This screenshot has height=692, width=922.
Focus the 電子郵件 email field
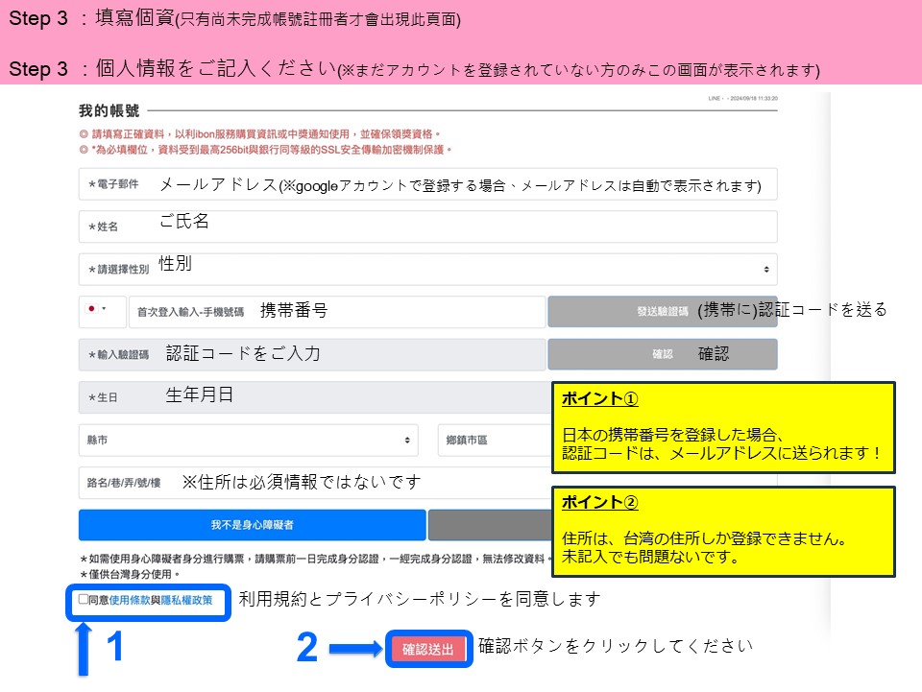[x=427, y=184]
